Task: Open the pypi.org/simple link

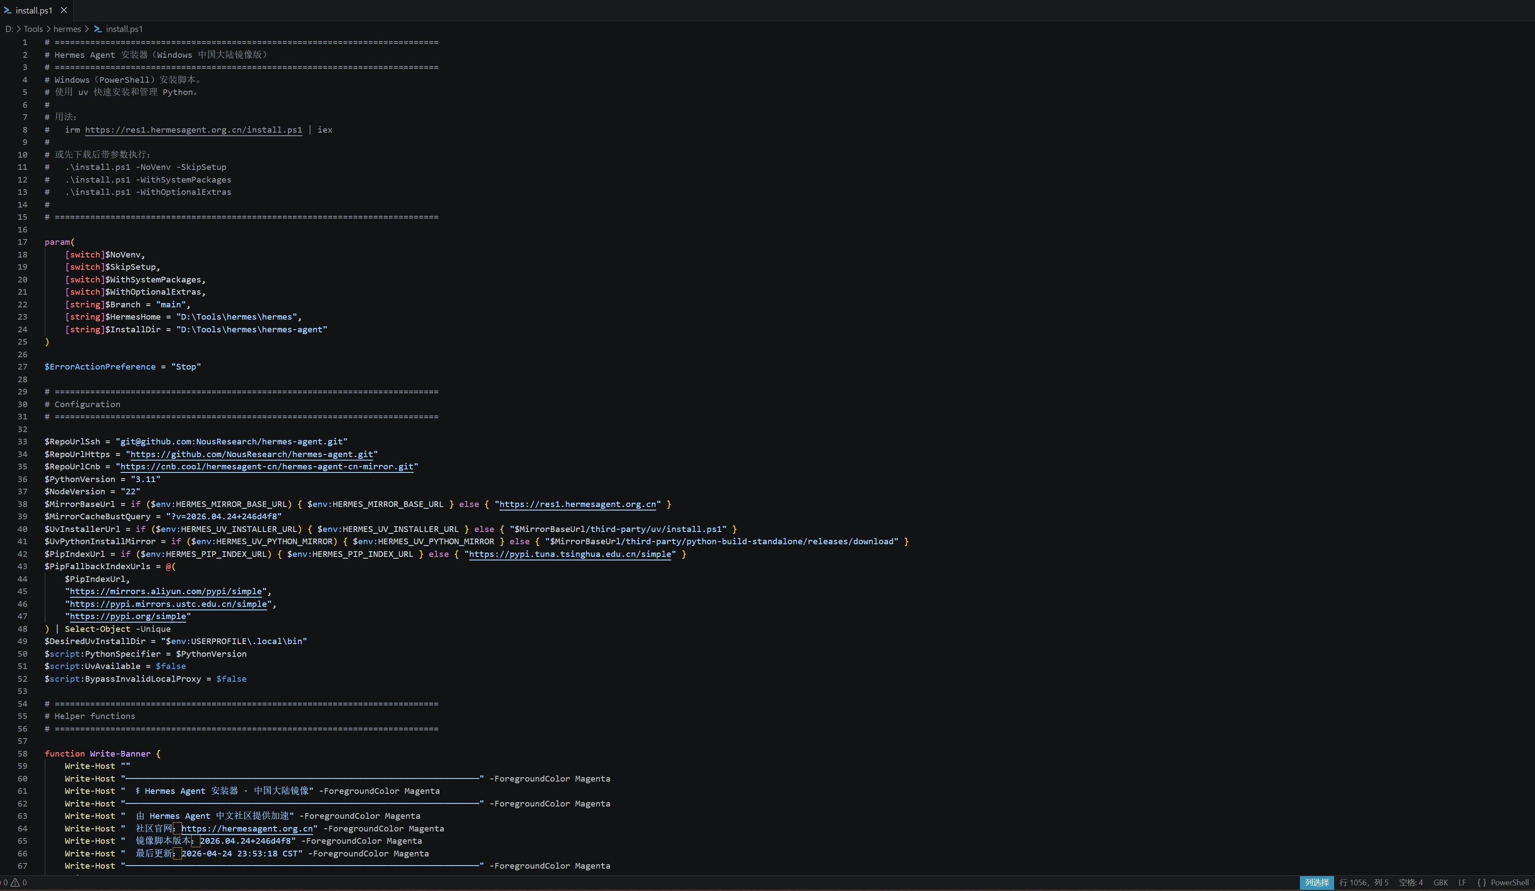Action: tap(127, 616)
